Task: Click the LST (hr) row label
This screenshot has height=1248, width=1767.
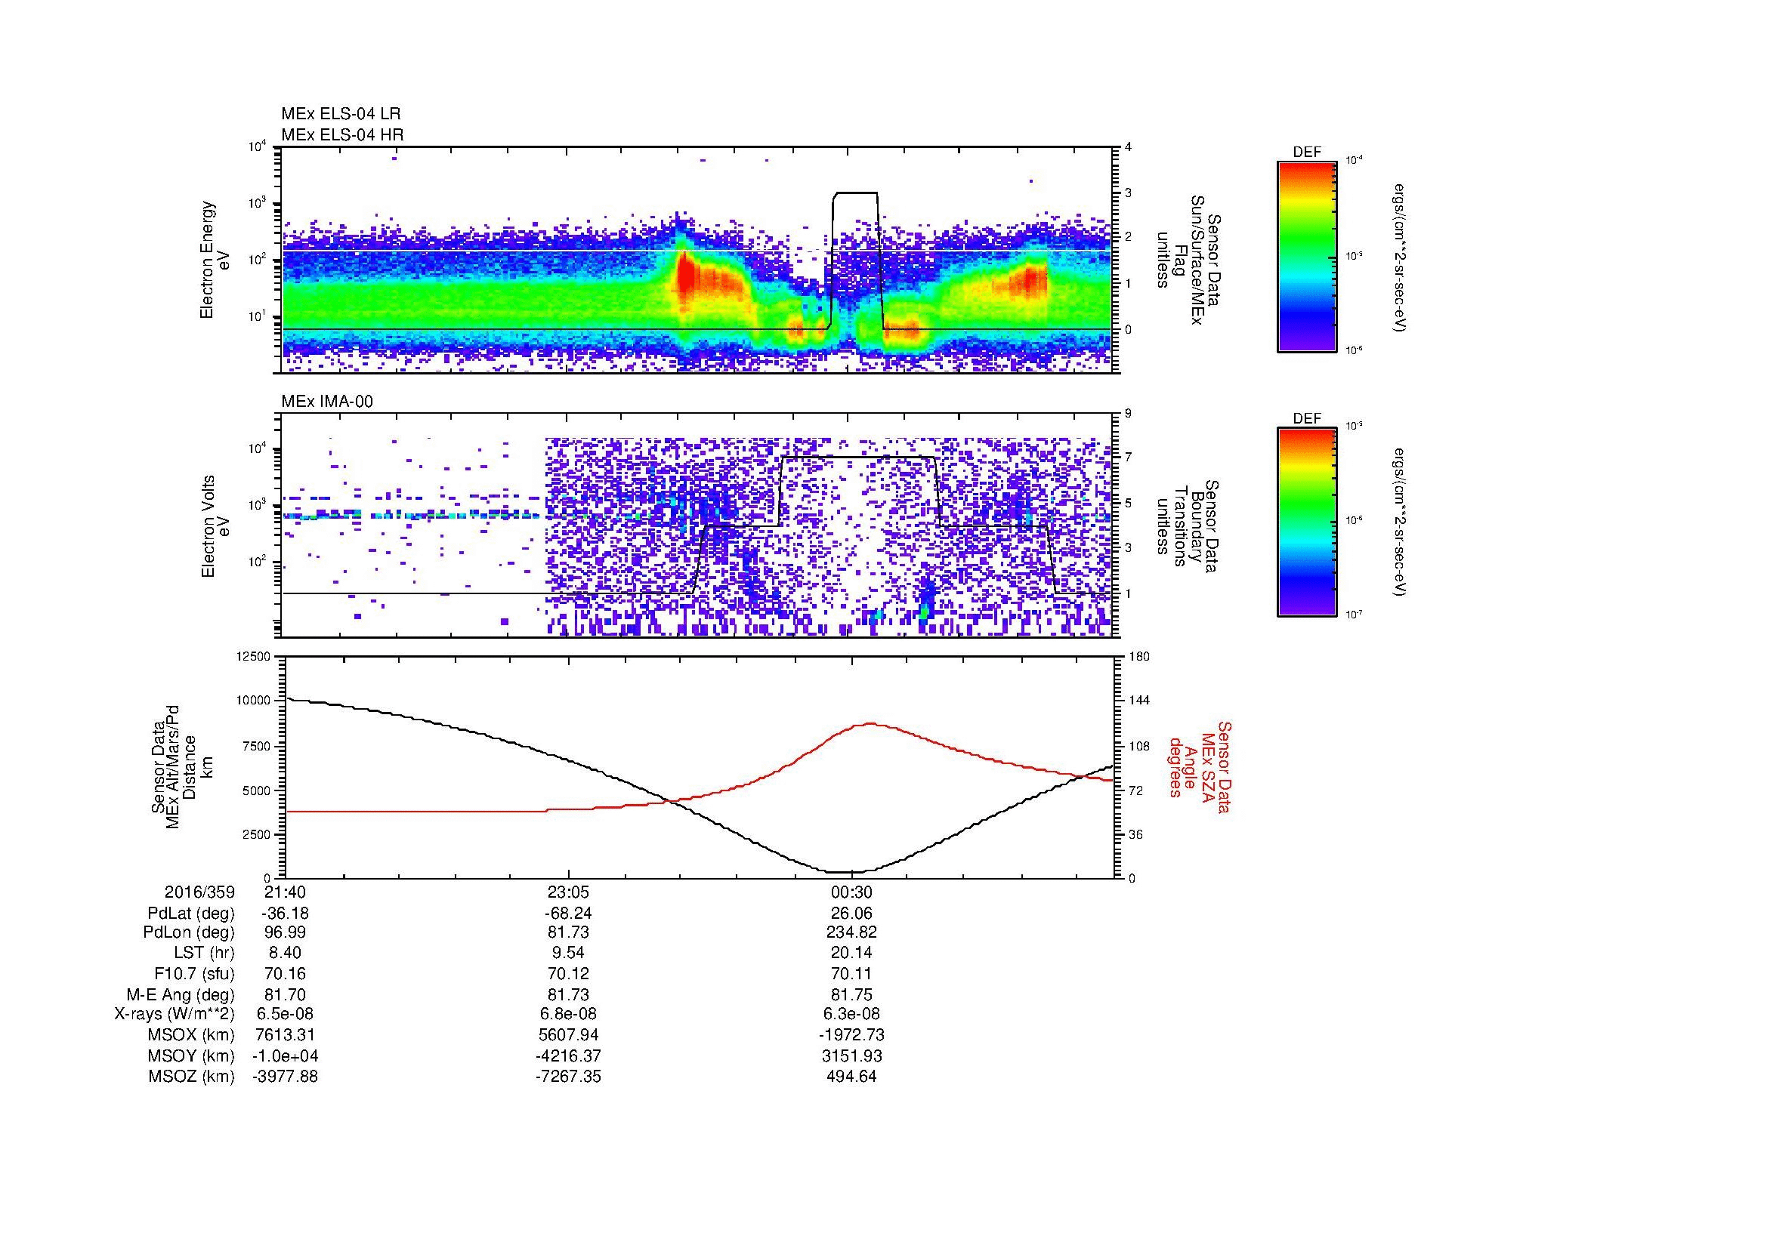Action: tap(204, 953)
